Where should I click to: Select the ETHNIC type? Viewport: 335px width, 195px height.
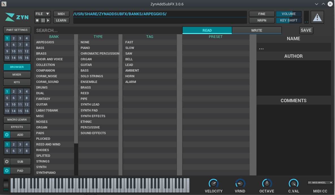pos(98,122)
